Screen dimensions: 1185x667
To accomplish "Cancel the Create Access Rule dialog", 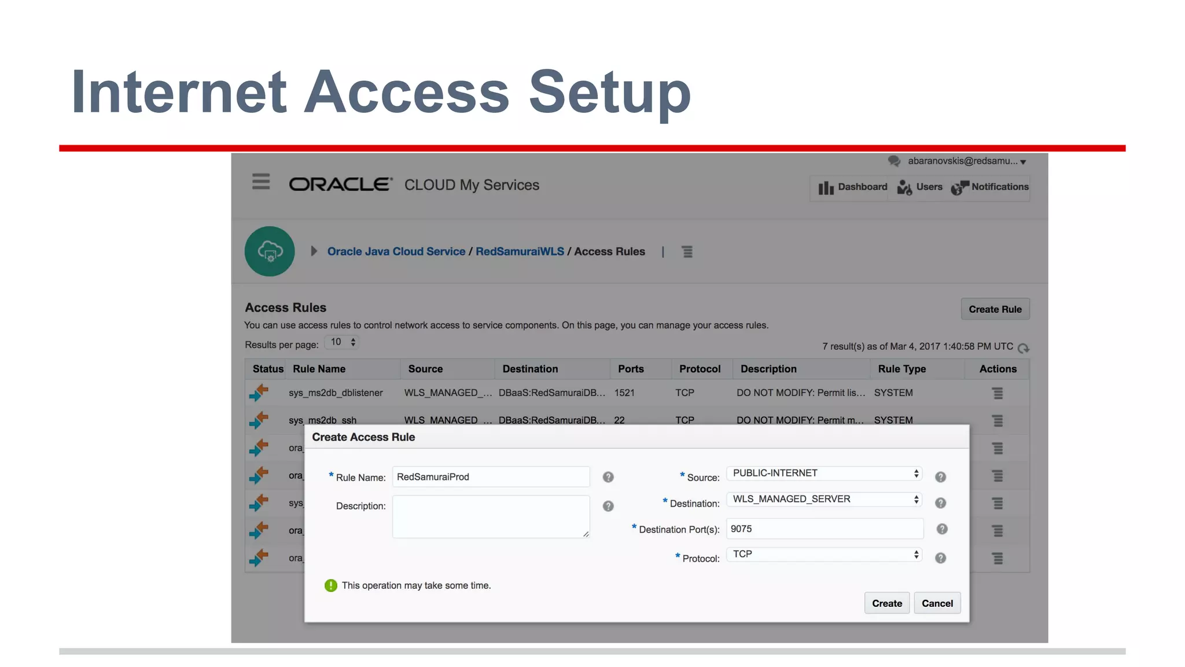I will [x=937, y=603].
